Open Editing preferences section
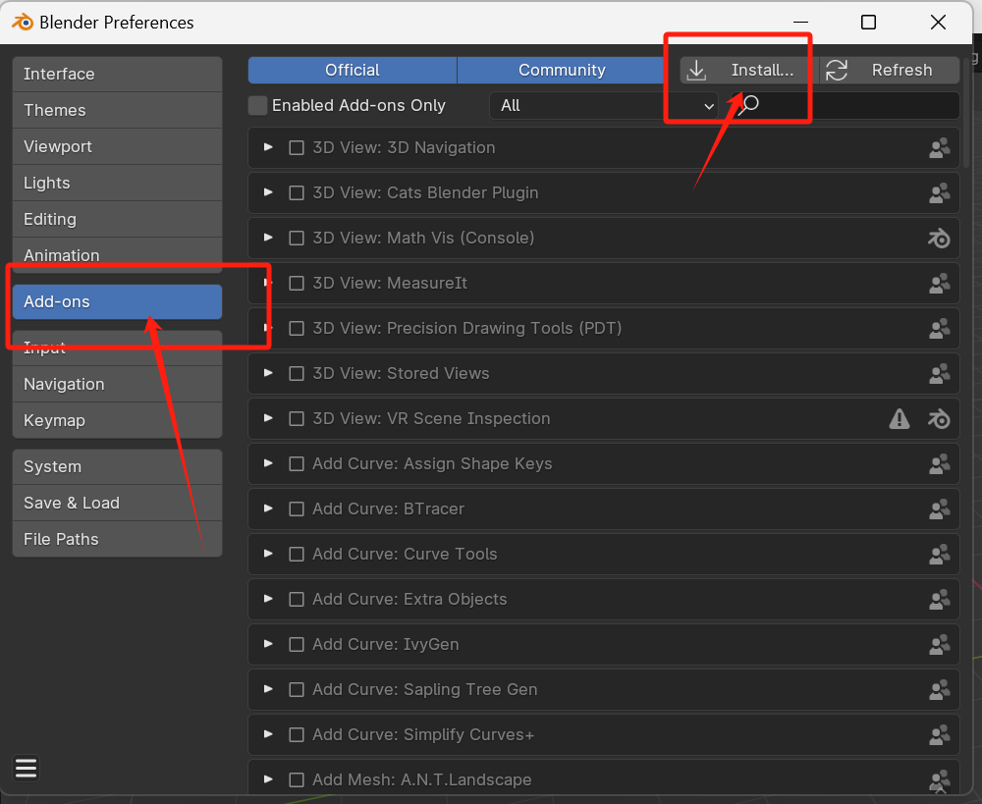Viewport: 982px width, 804px height. point(117,219)
